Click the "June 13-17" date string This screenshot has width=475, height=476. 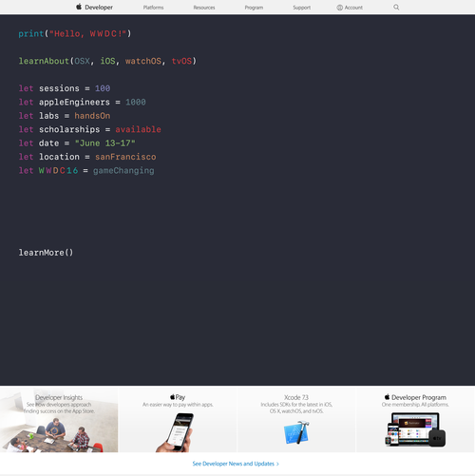pos(105,143)
